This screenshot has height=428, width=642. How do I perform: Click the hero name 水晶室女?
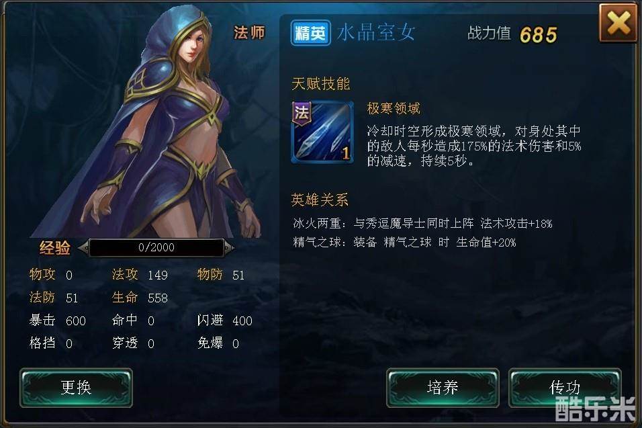376,32
